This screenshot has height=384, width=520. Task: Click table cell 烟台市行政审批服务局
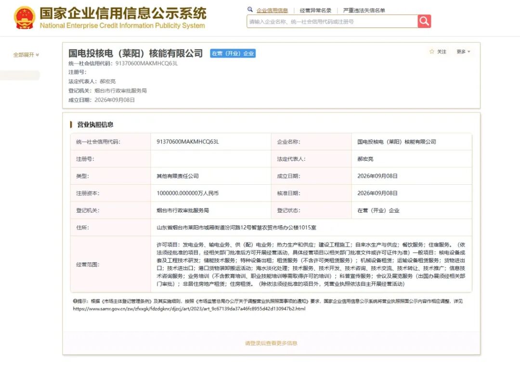pos(183,210)
